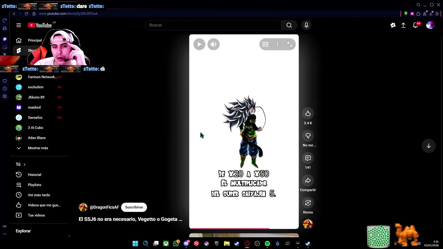Expand the short to fullscreen

click(290, 44)
